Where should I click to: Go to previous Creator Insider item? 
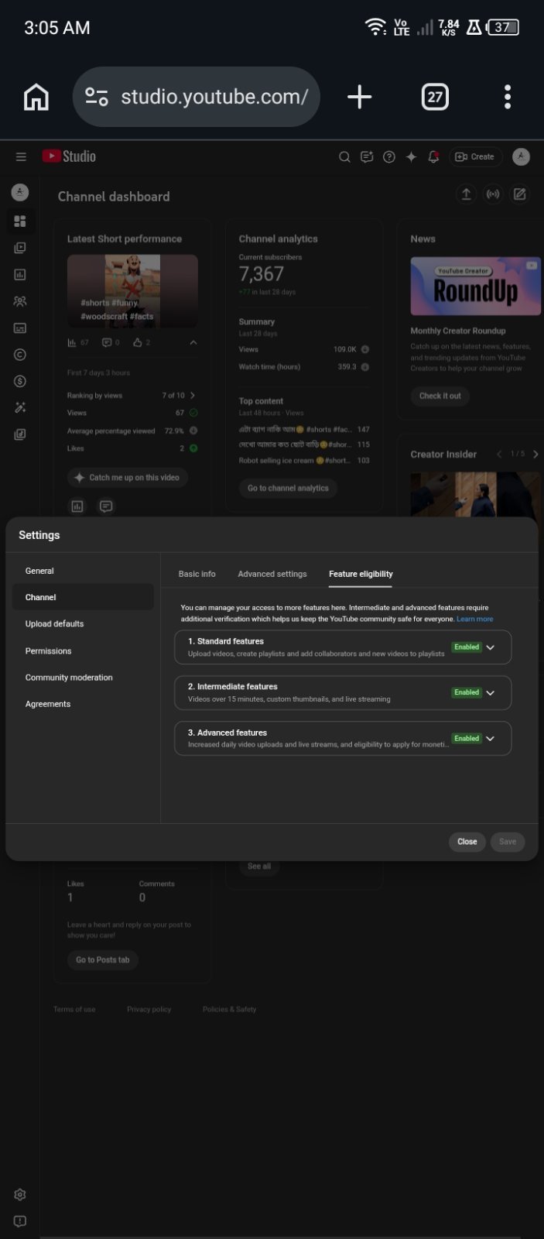pyautogui.click(x=500, y=455)
